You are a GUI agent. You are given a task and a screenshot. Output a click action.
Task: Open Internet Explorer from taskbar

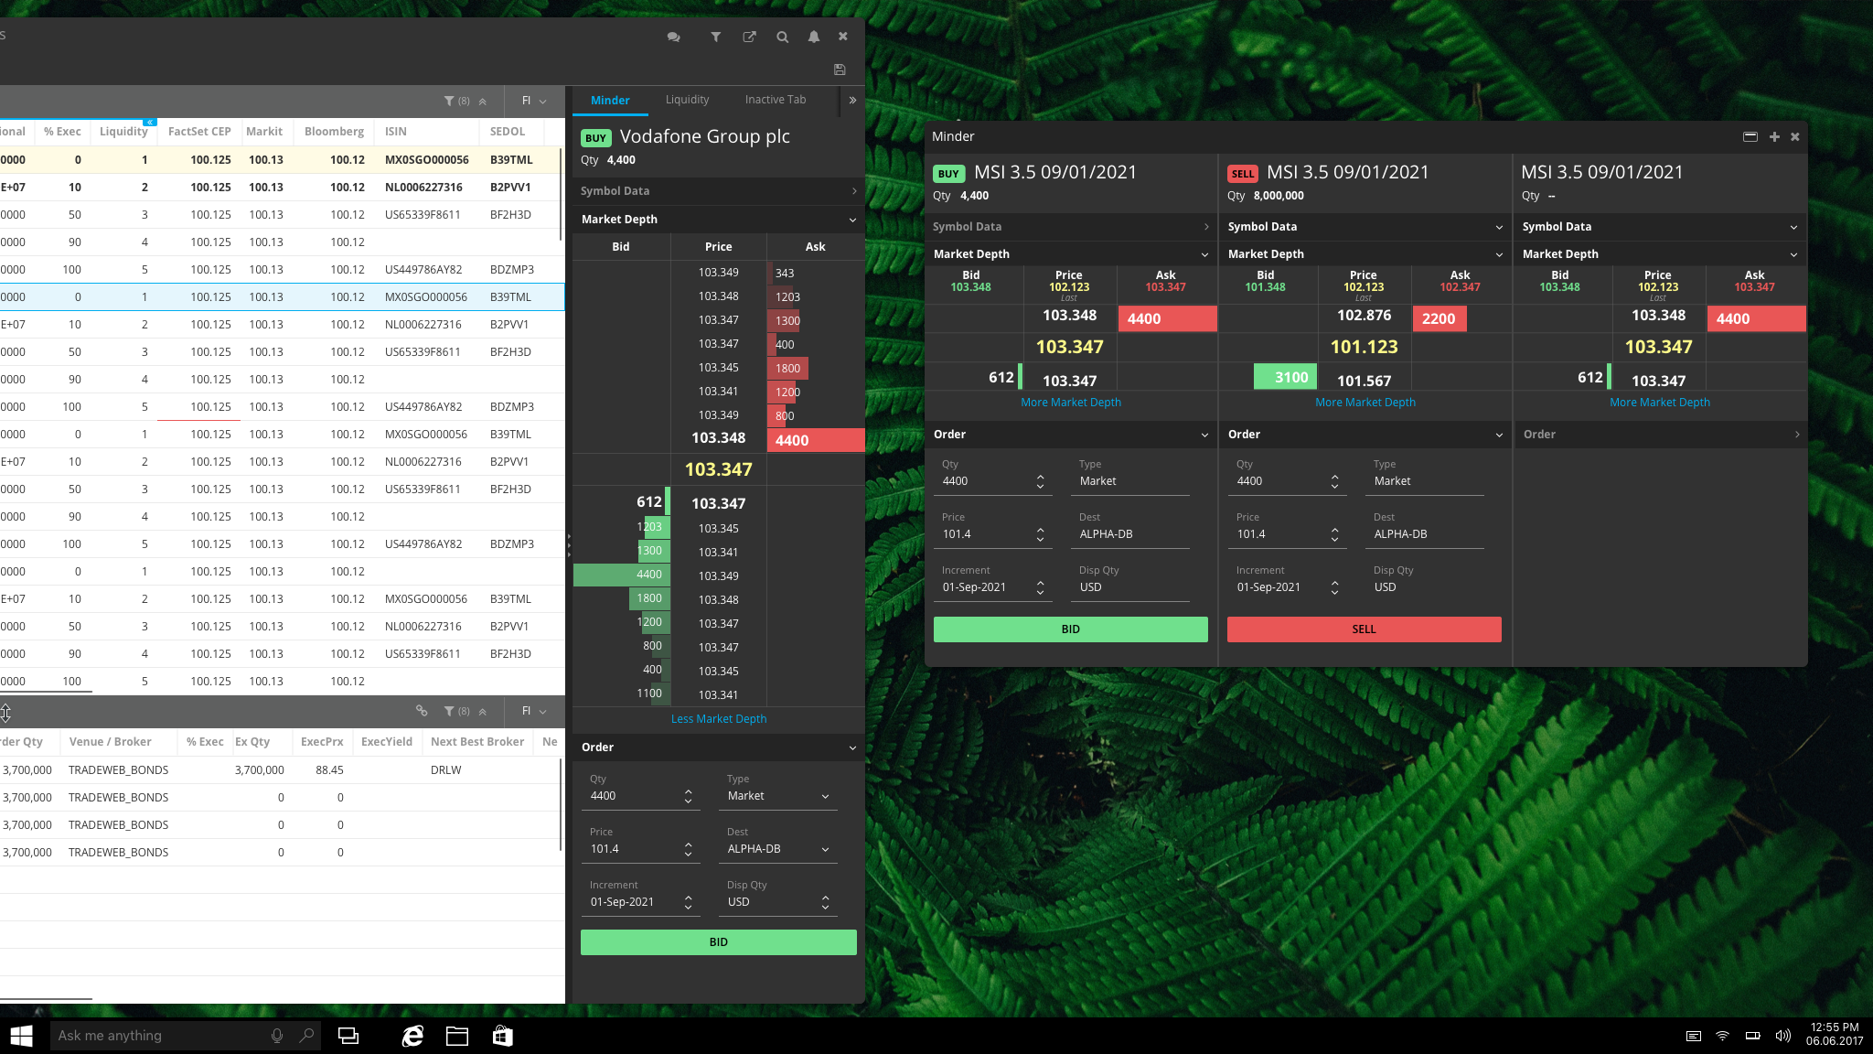coord(412,1036)
